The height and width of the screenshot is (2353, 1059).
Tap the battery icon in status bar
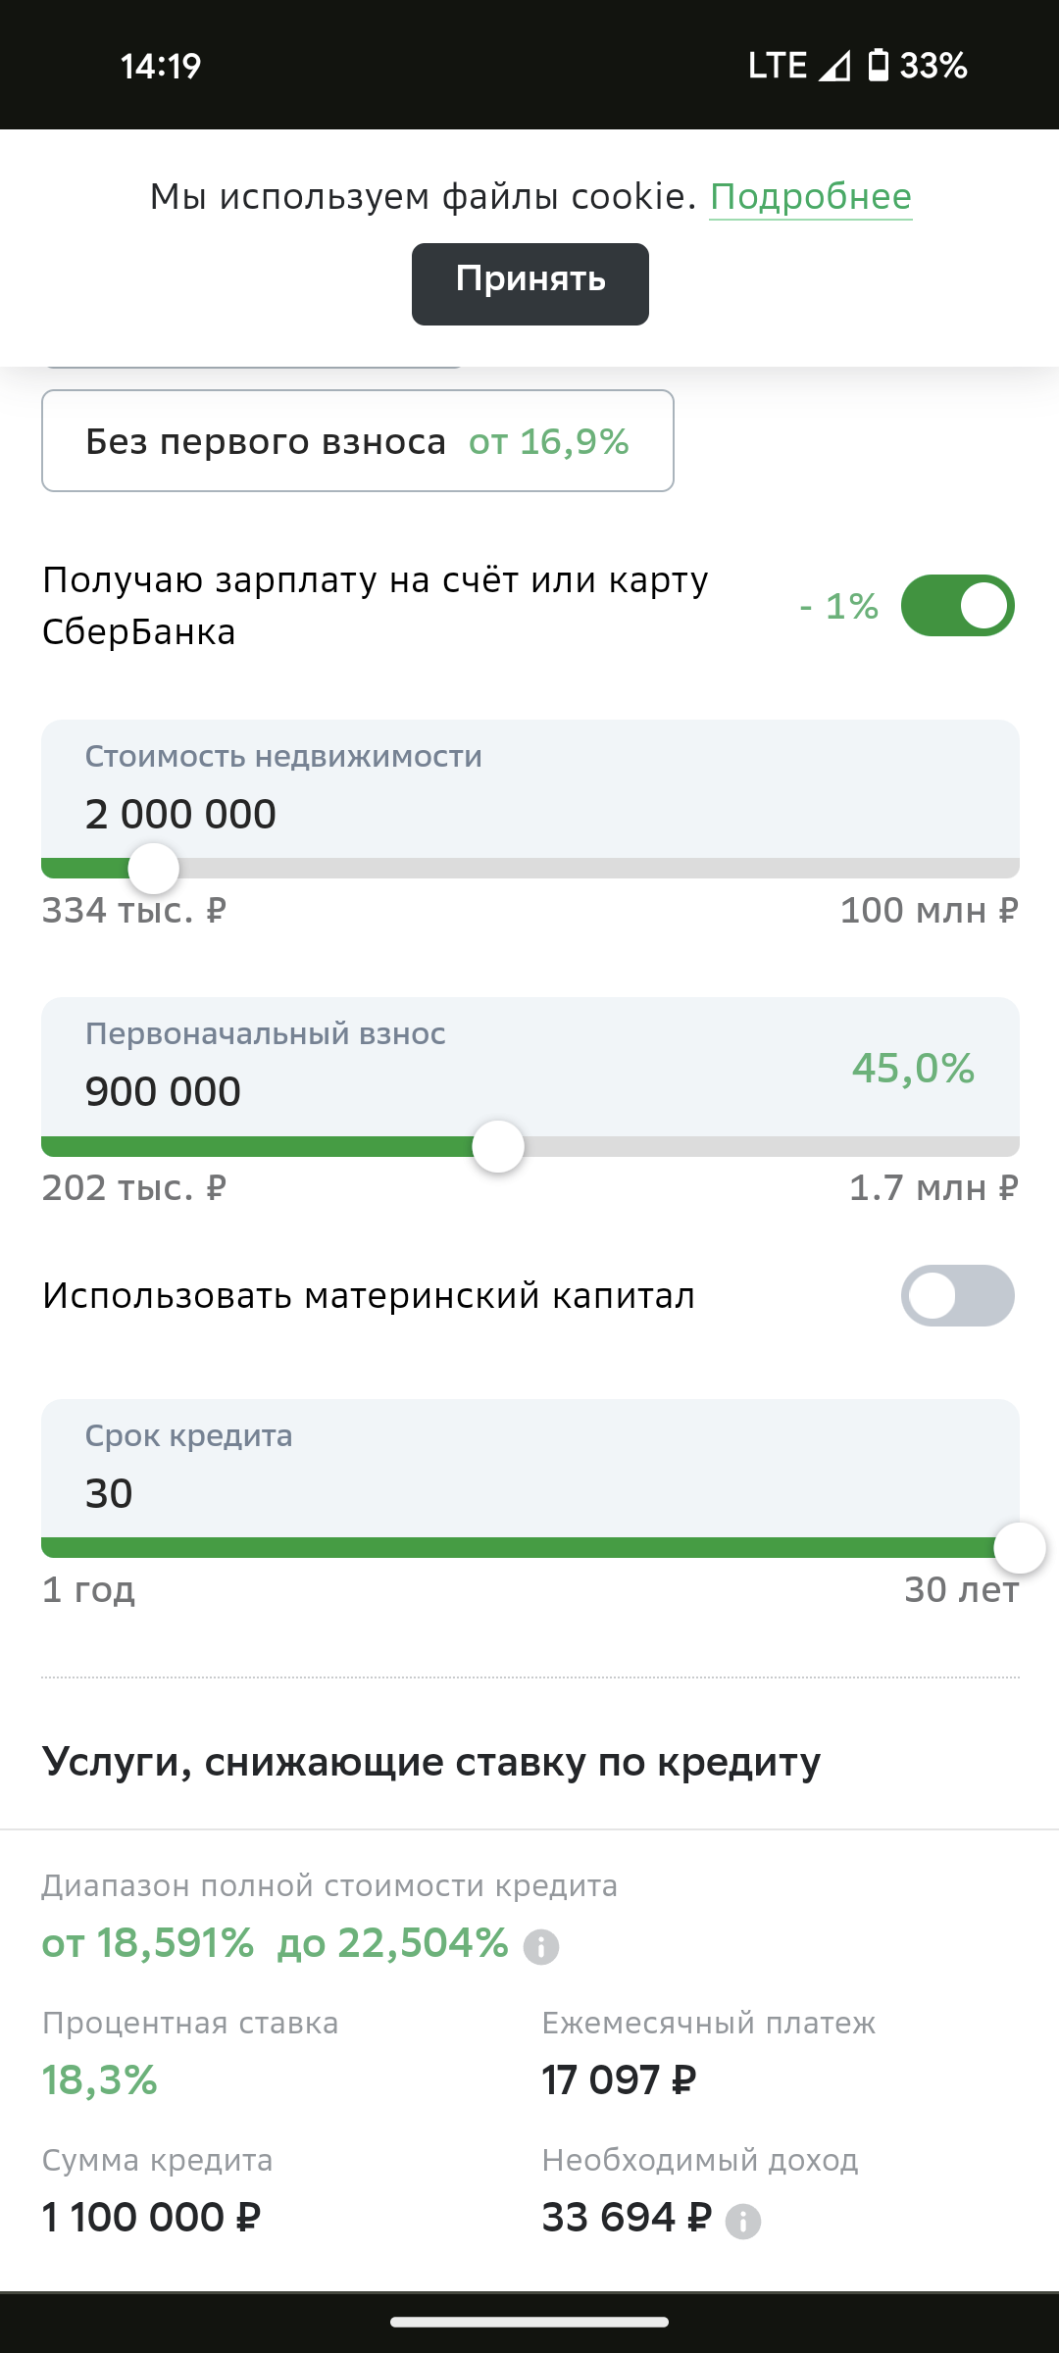879,66
